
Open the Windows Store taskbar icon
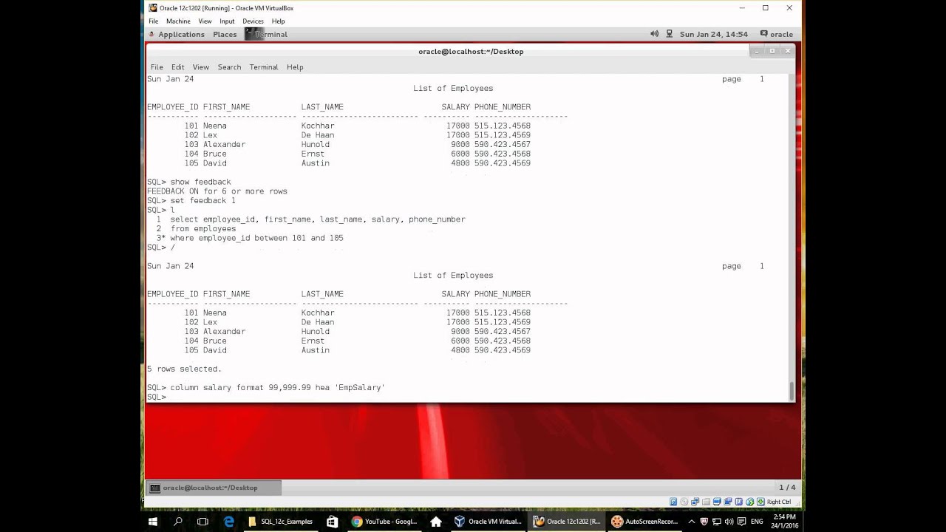point(333,522)
